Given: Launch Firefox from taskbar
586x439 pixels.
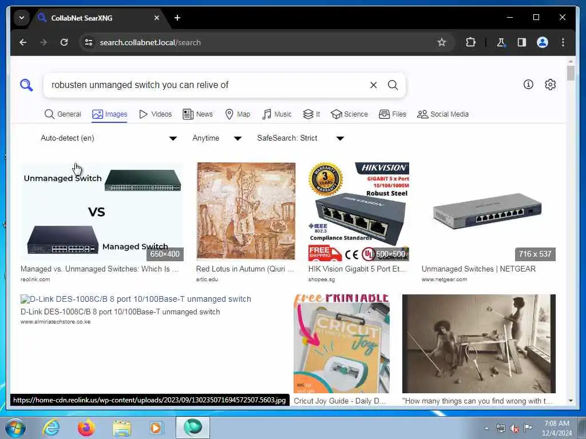Looking at the screenshot, I should click(x=86, y=428).
